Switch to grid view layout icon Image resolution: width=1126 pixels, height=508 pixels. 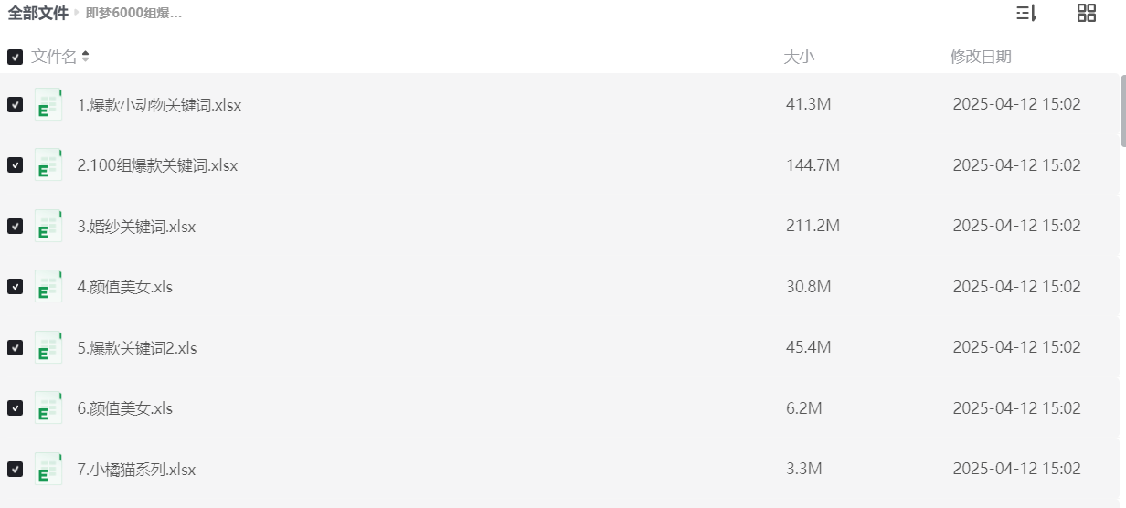coord(1087,13)
